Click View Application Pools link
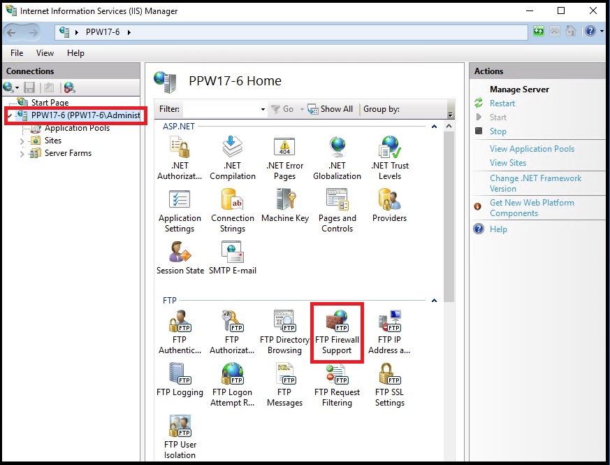Viewport: 610px width, 465px height. click(532, 149)
